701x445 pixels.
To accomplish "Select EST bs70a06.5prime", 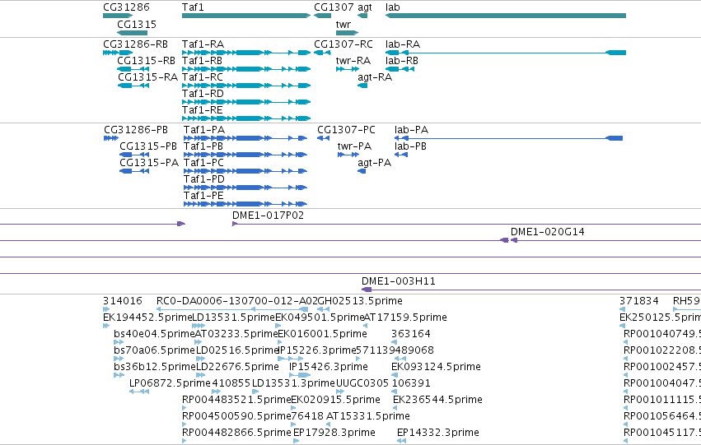I will (x=154, y=350).
